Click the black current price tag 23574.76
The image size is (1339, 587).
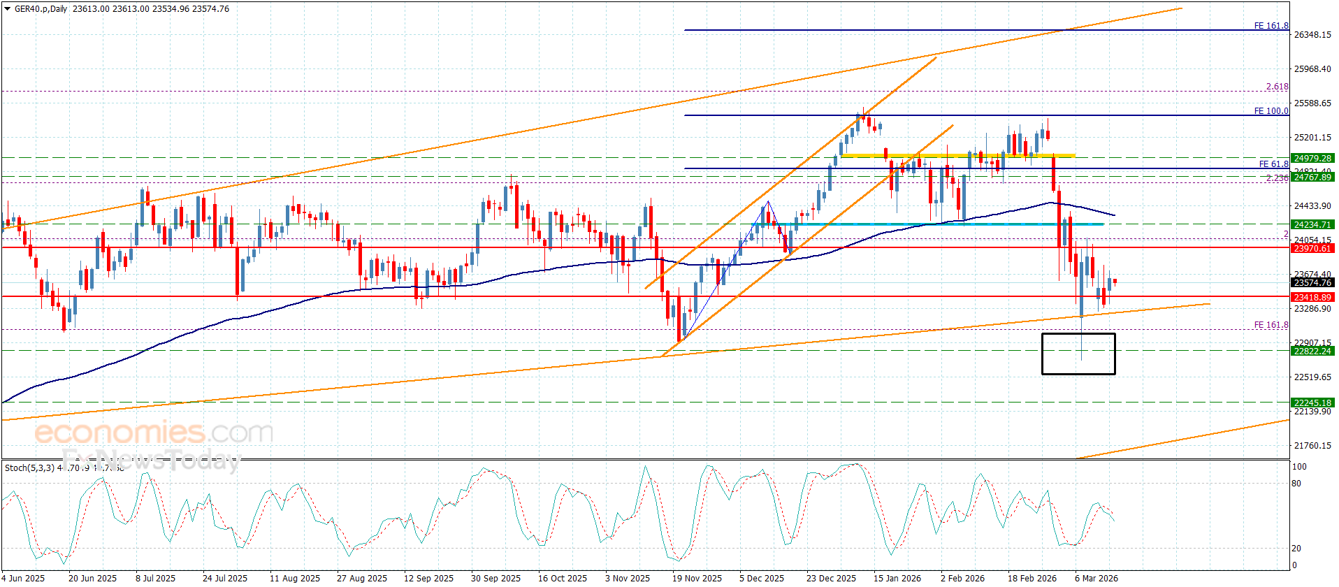pyautogui.click(x=1312, y=283)
